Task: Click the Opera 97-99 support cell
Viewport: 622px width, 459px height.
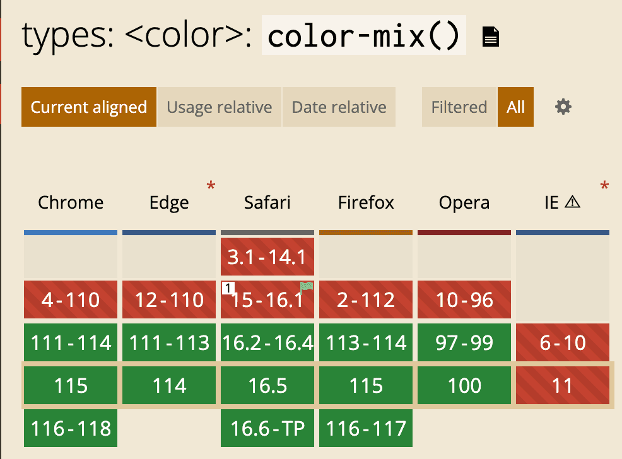Action: point(464,342)
